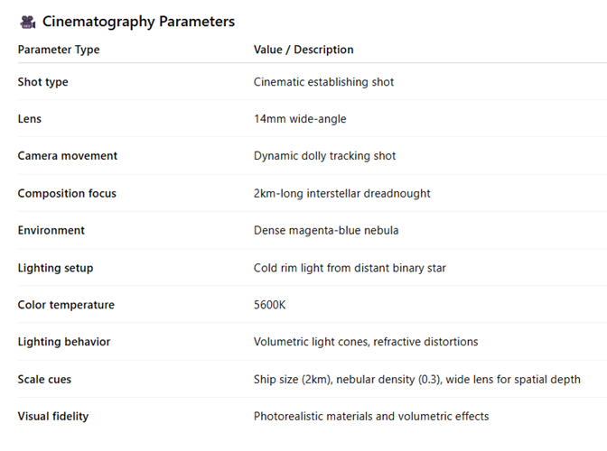607x451 pixels.
Task: Select the Lens parameter label
Action: pyautogui.click(x=30, y=119)
